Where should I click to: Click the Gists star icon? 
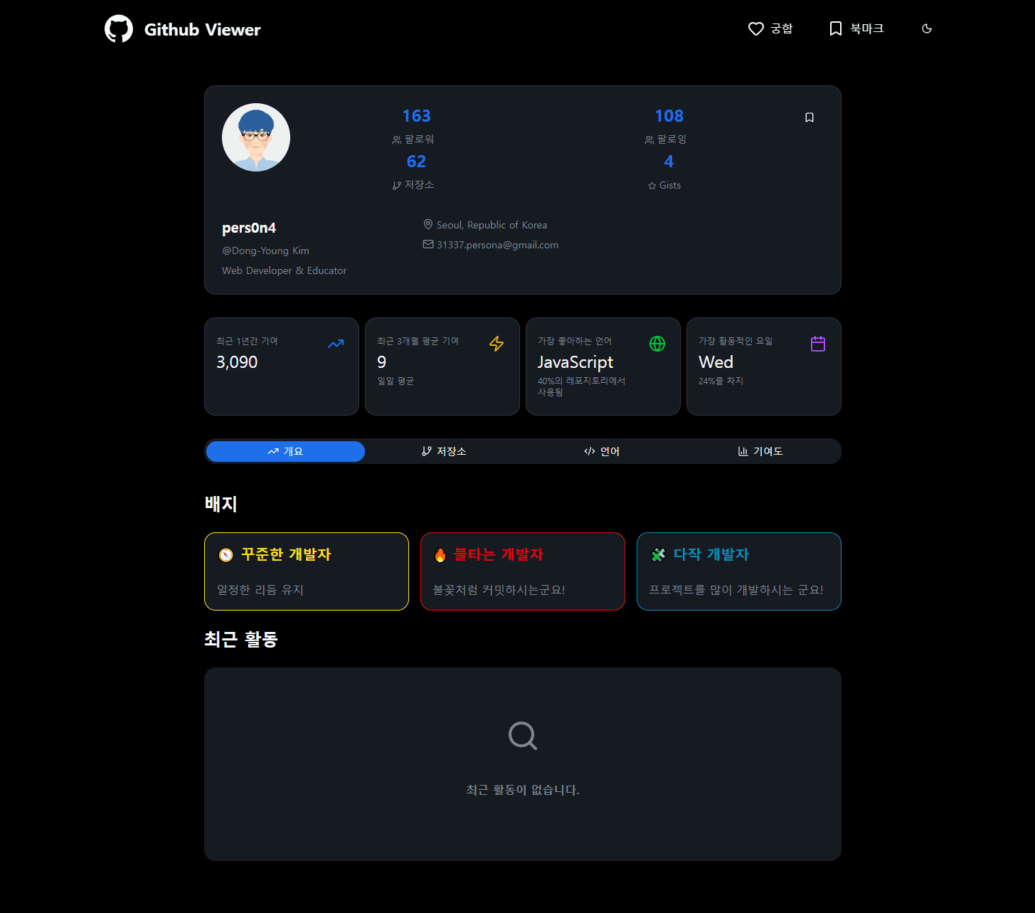click(x=652, y=185)
